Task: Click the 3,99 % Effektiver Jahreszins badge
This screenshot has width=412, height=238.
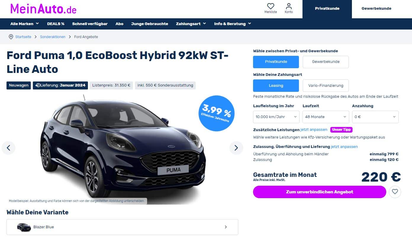Action: pos(216,113)
